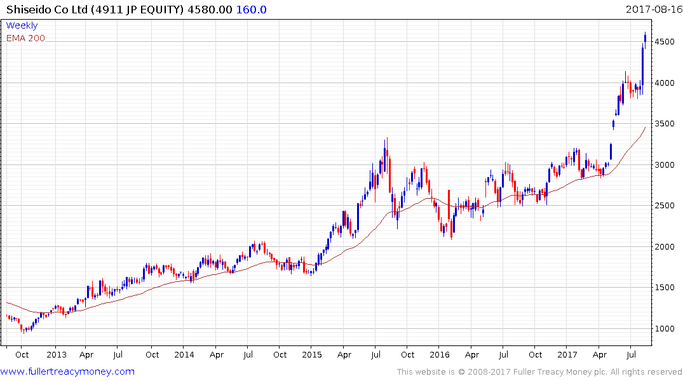Click the copyright notice 'Fuller Treacy Money plc'
The height and width of the screenshot is (381, 683).
pos(560,372)
